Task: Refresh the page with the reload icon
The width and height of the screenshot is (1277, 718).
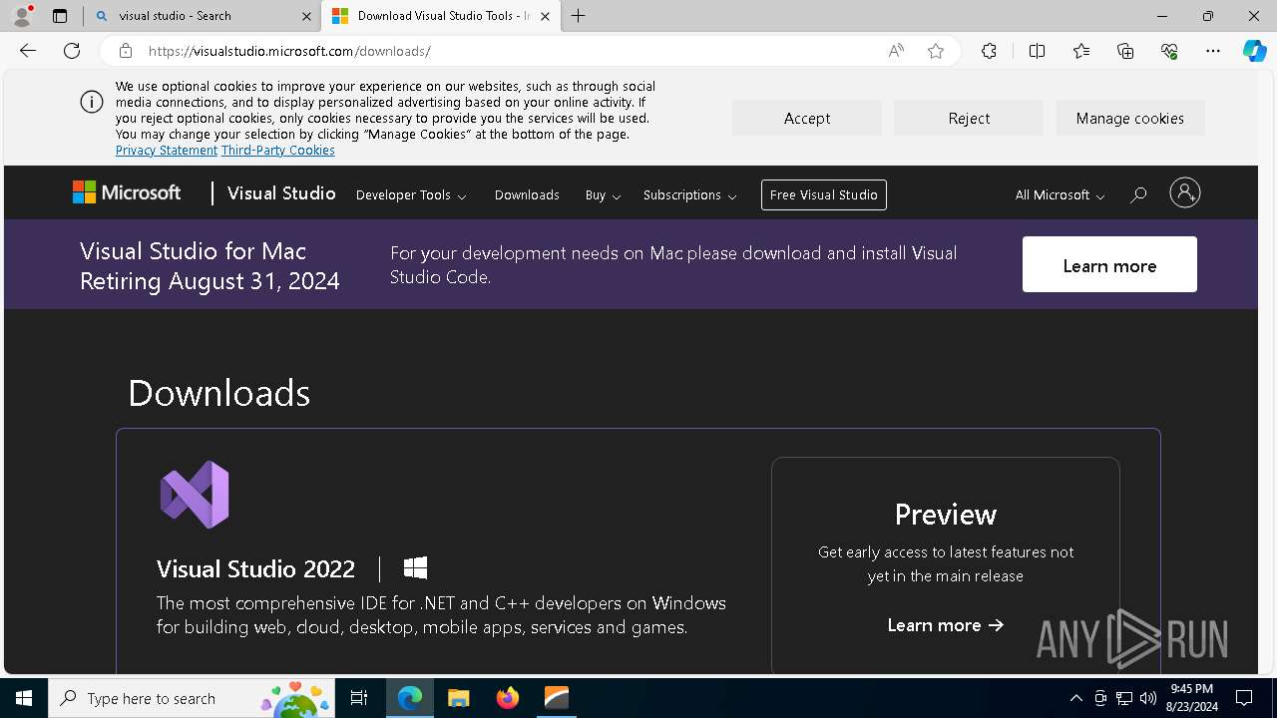Action: [72, 51]
